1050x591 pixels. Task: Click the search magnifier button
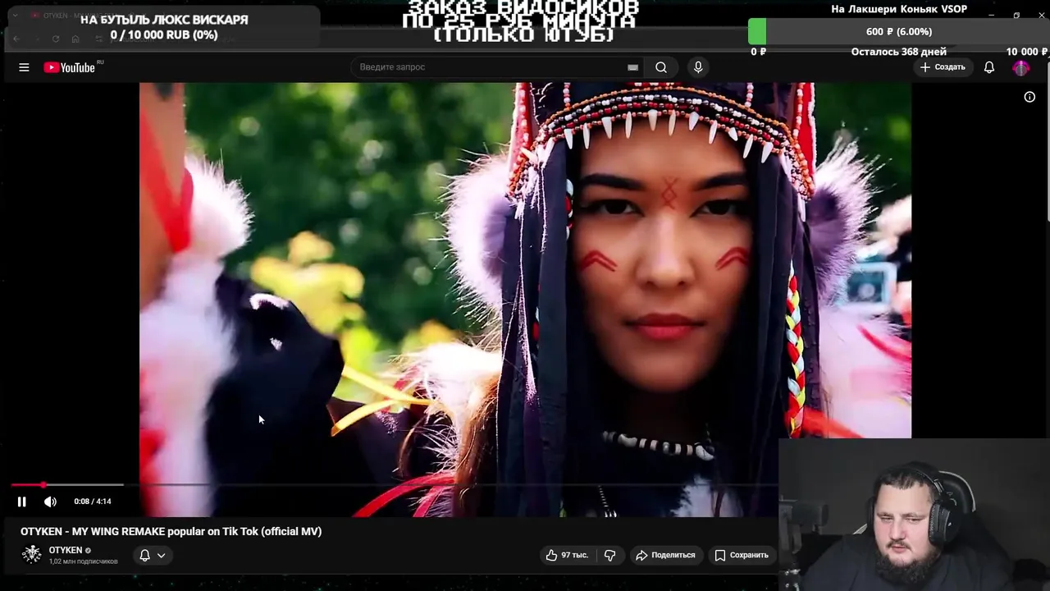pos(661,67)
